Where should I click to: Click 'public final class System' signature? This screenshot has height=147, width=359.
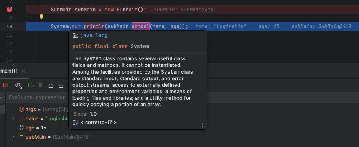(x=111, y=47)
